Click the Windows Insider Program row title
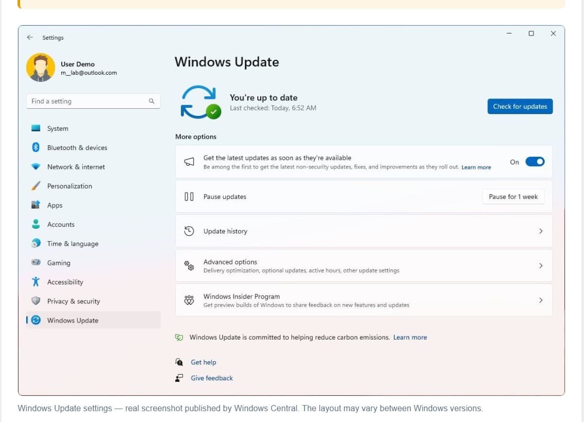Screen dimensions: 584x422 tap(241, 296)
